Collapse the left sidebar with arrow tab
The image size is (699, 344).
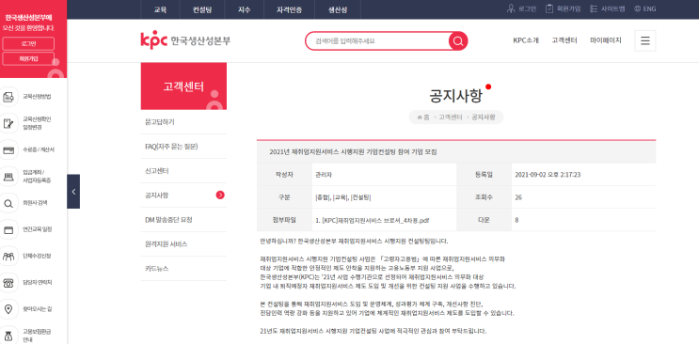click(73, 192)
